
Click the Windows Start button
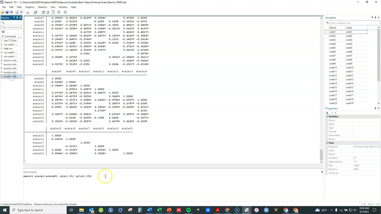(5, 210)
